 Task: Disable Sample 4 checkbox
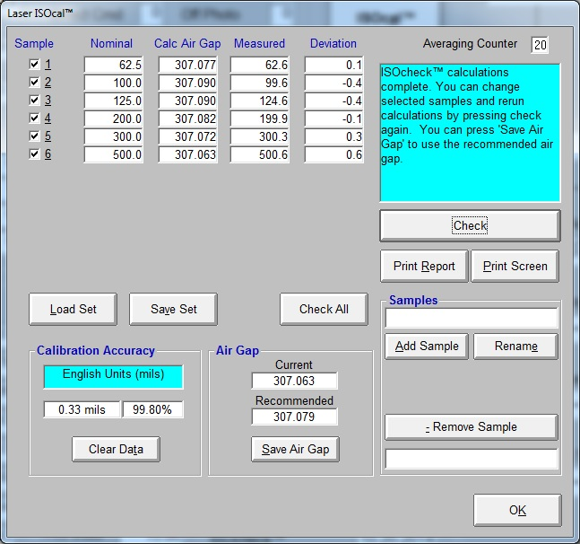(34, 118)
